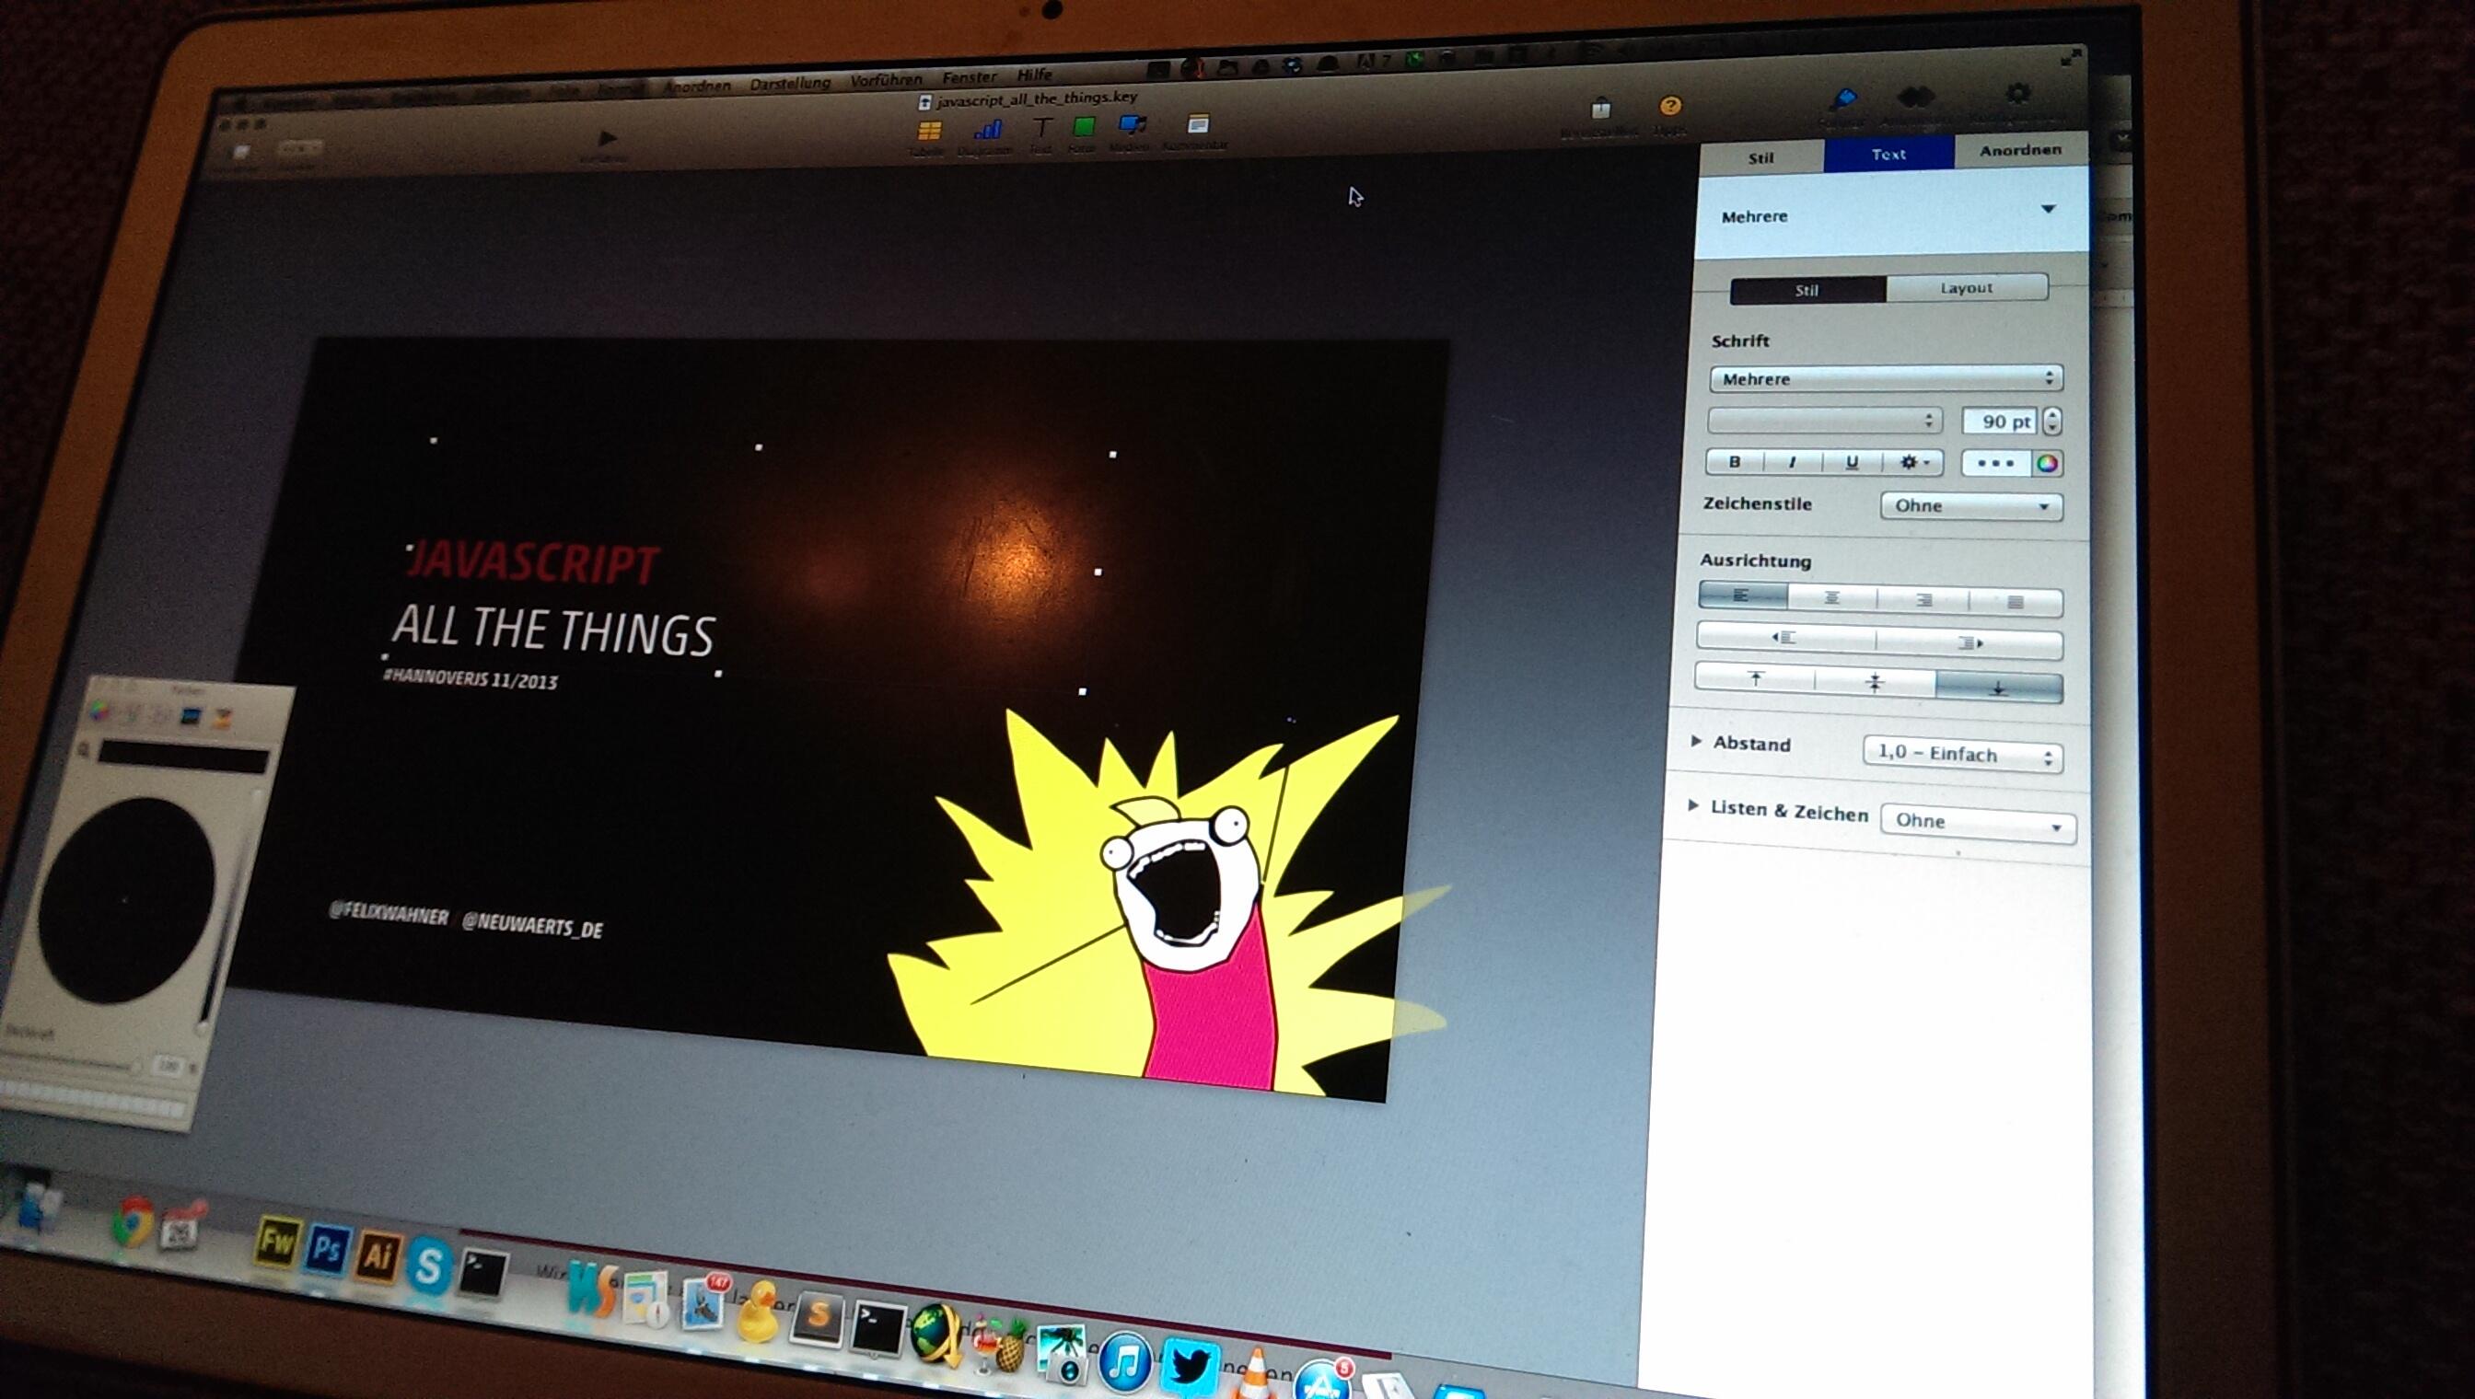Image resolution: width=2475 pixels, height=1399 pixels.
Task: Click the black color wheel in Farben window
Action: point(126,901)
